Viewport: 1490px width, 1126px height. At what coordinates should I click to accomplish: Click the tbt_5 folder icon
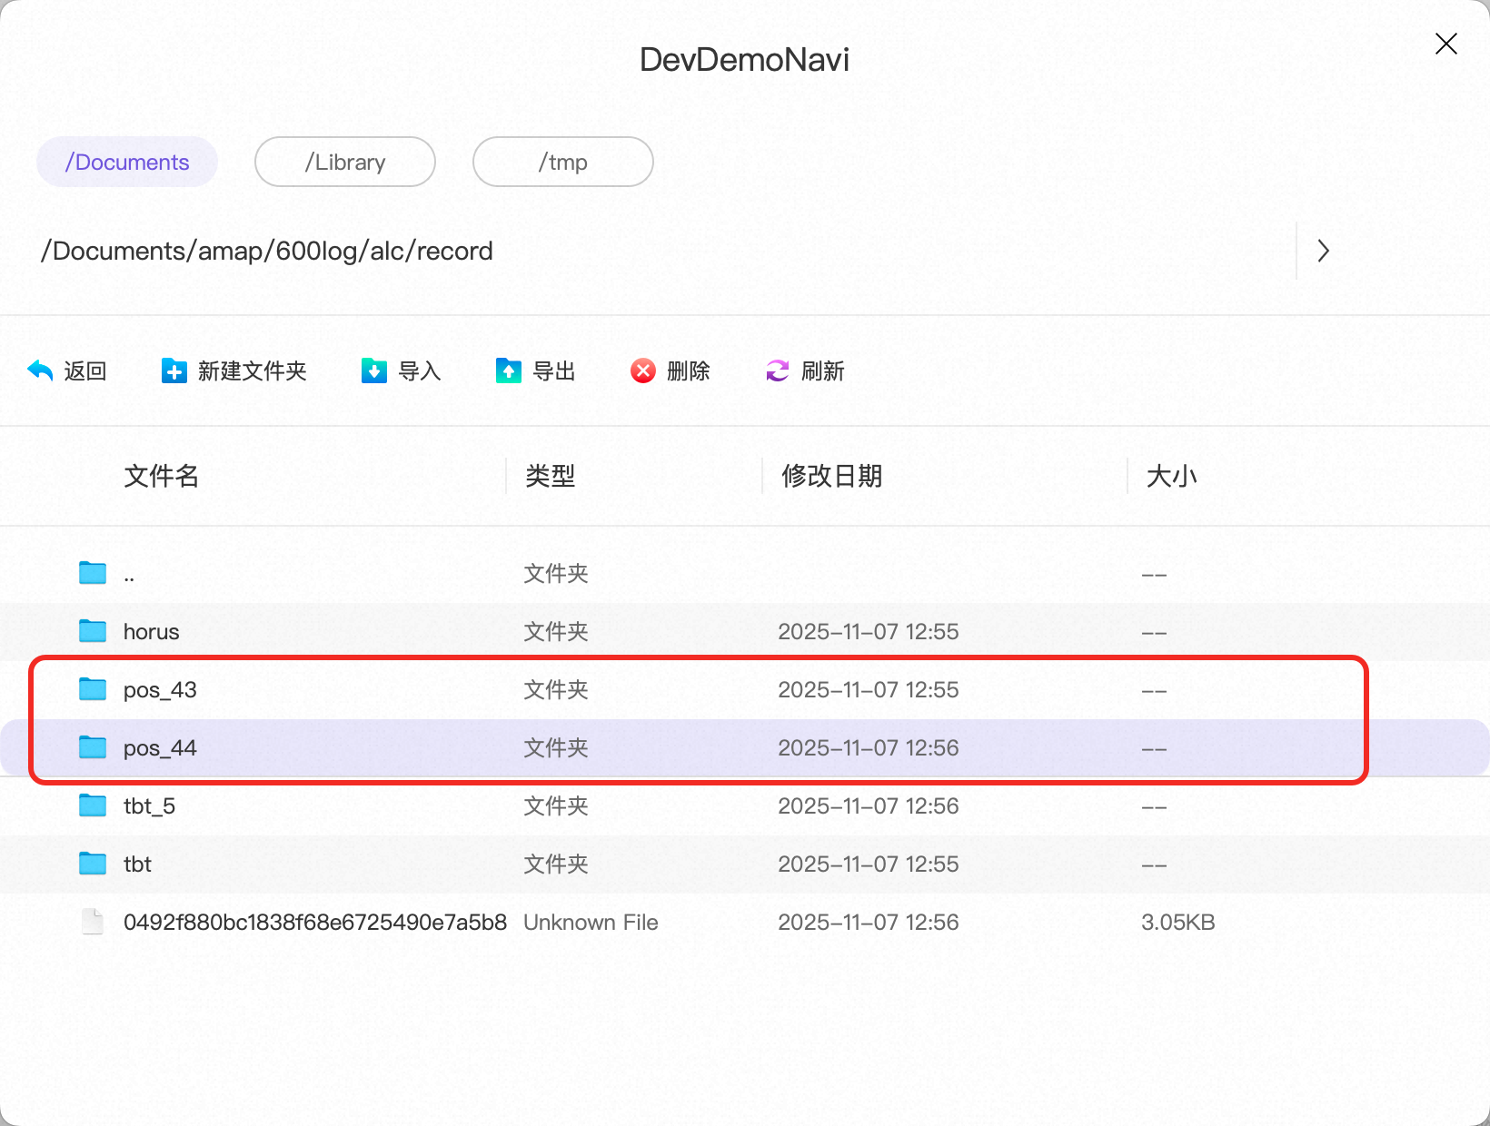[93, 805]
